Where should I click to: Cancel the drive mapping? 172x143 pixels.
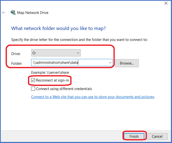click(157, 136)
